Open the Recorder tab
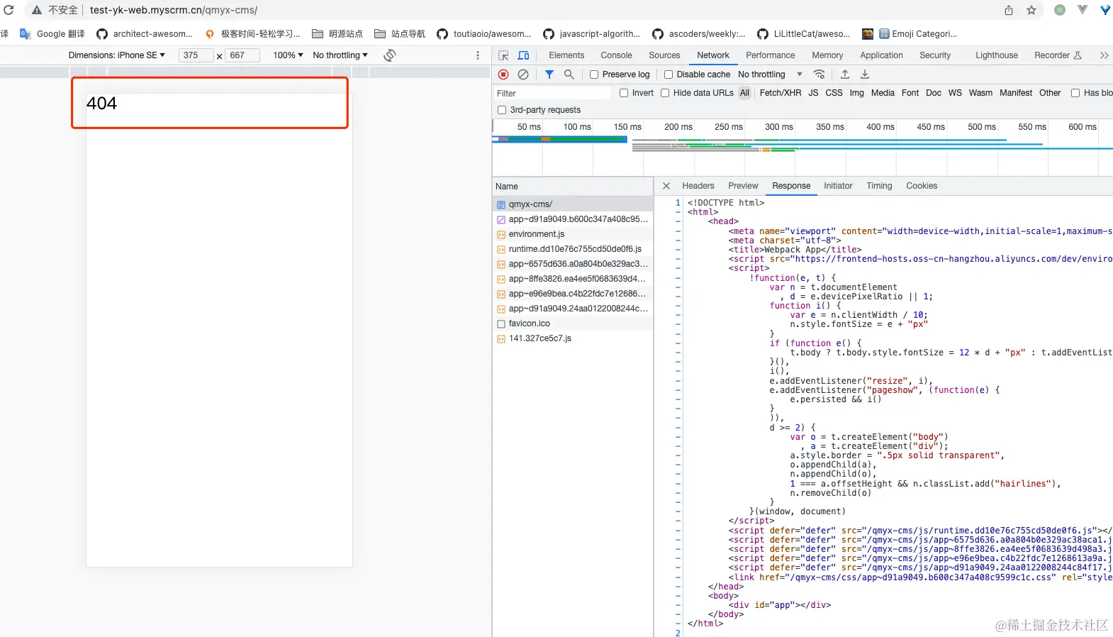1113x637 pixels. point(1058,55)
